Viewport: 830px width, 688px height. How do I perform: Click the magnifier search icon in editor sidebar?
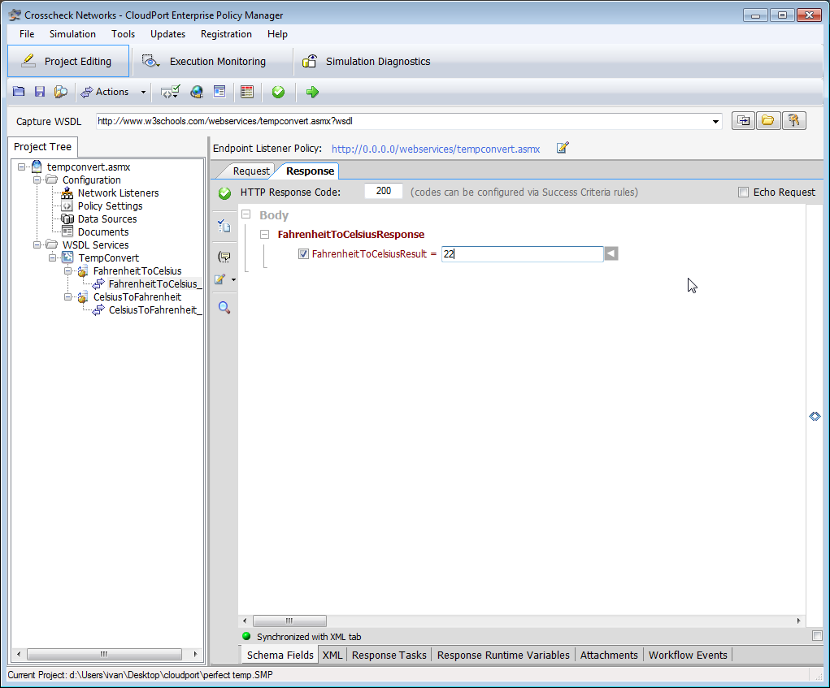pos(224,307)
